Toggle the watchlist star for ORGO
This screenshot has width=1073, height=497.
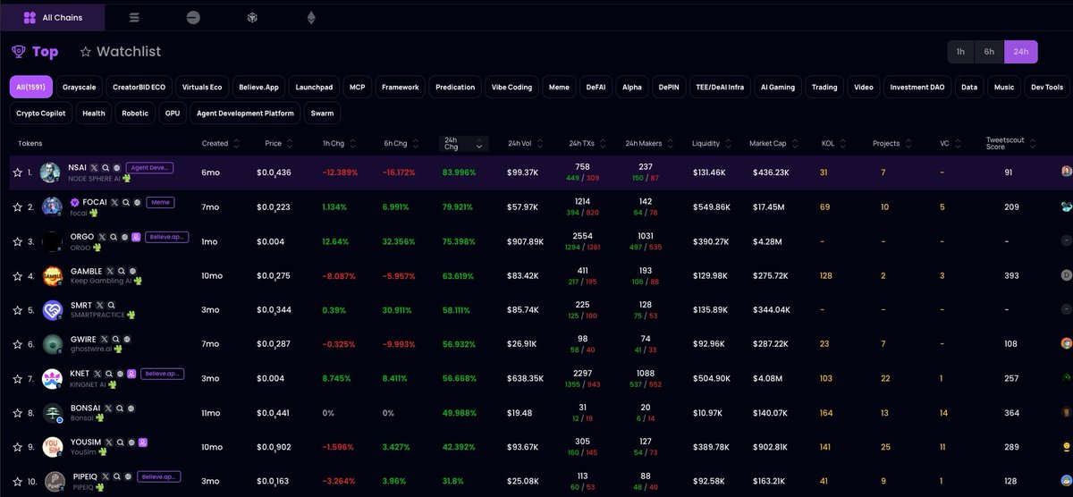(17, 241)
